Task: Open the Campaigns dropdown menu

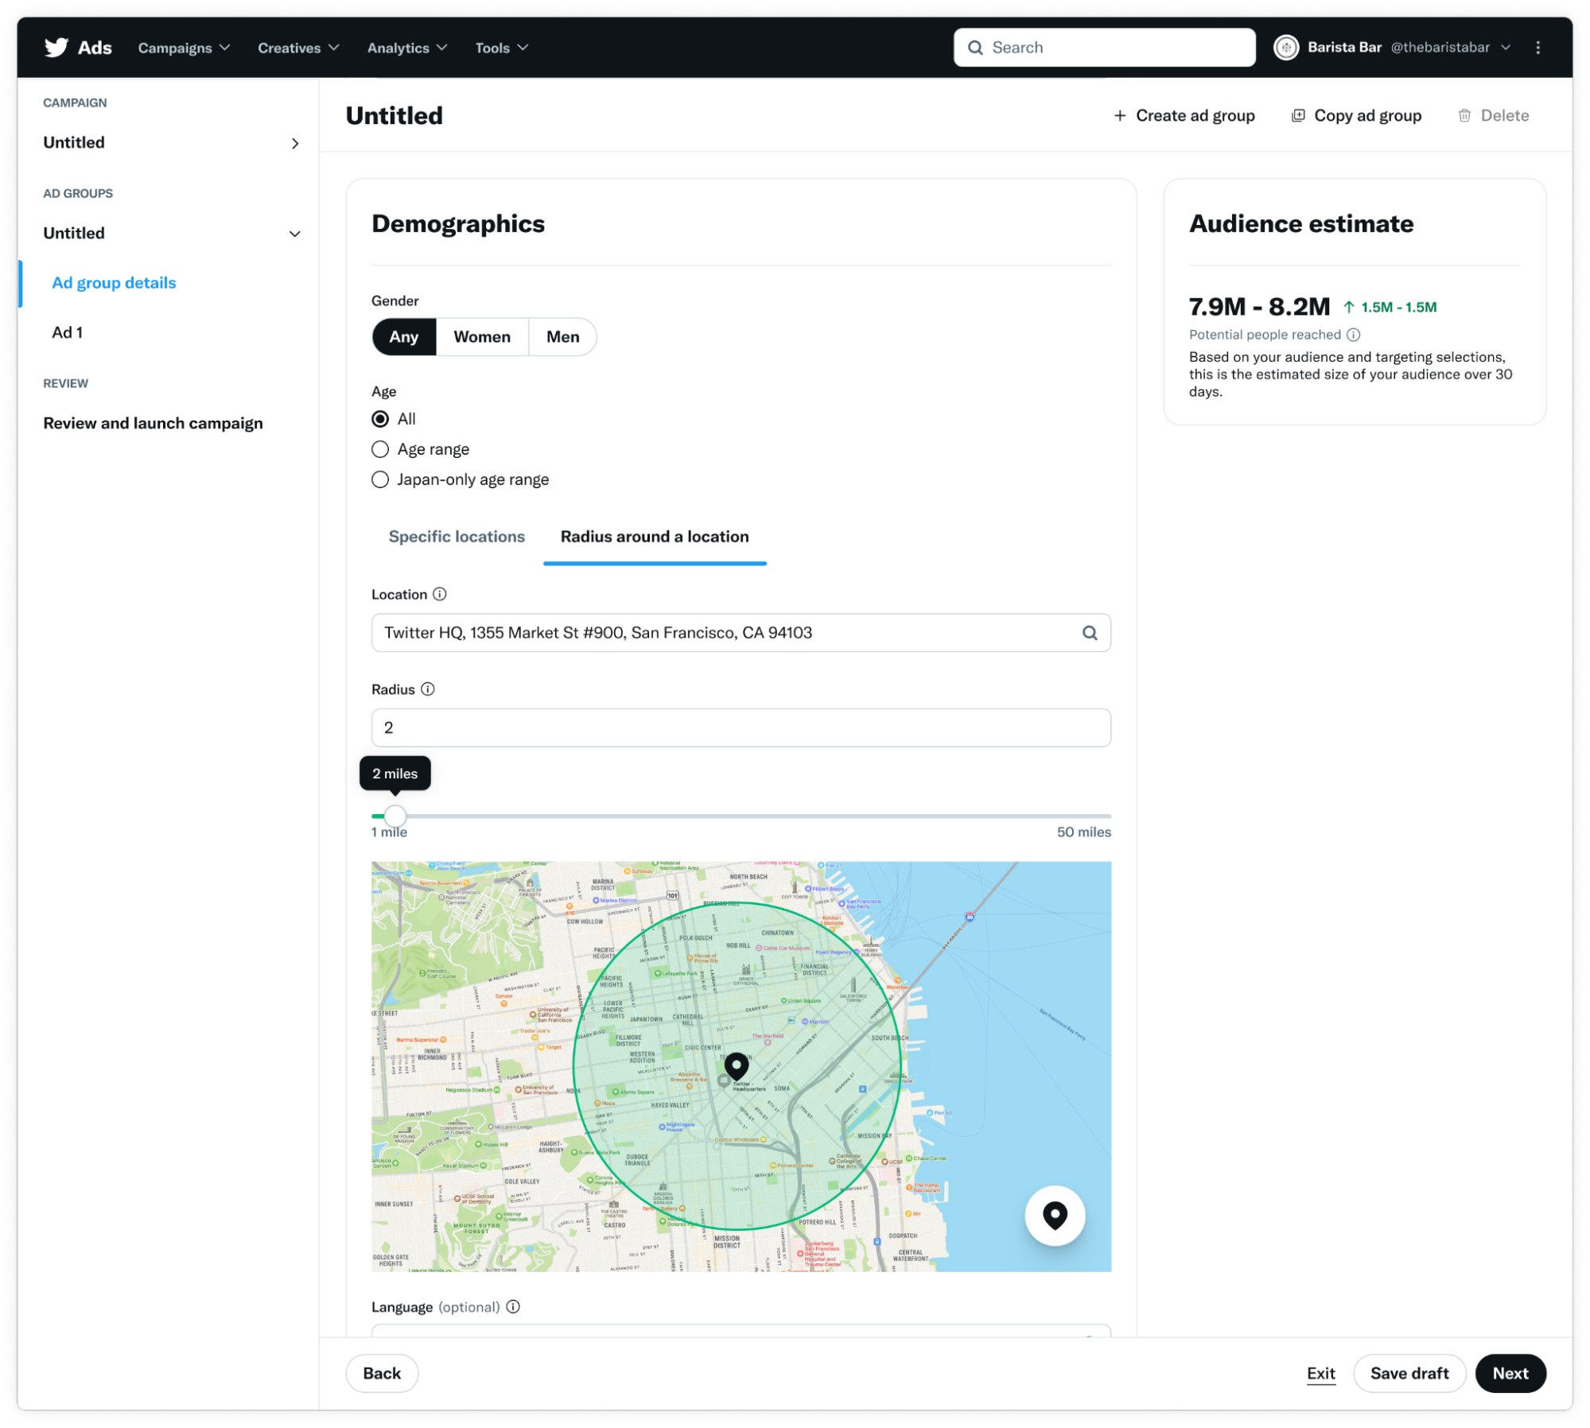Action: [185, 47]
